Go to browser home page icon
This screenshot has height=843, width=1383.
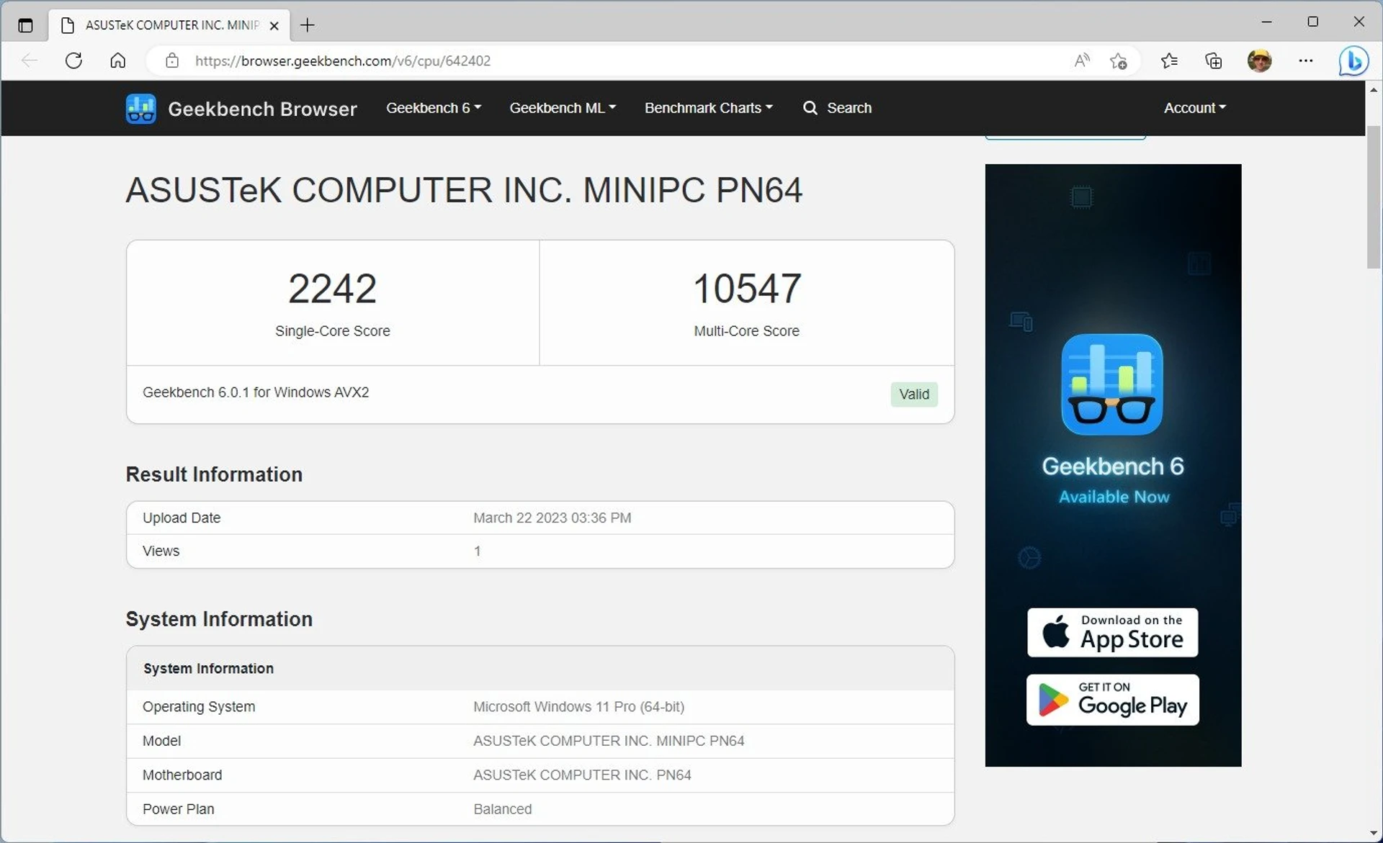[118, 60]
